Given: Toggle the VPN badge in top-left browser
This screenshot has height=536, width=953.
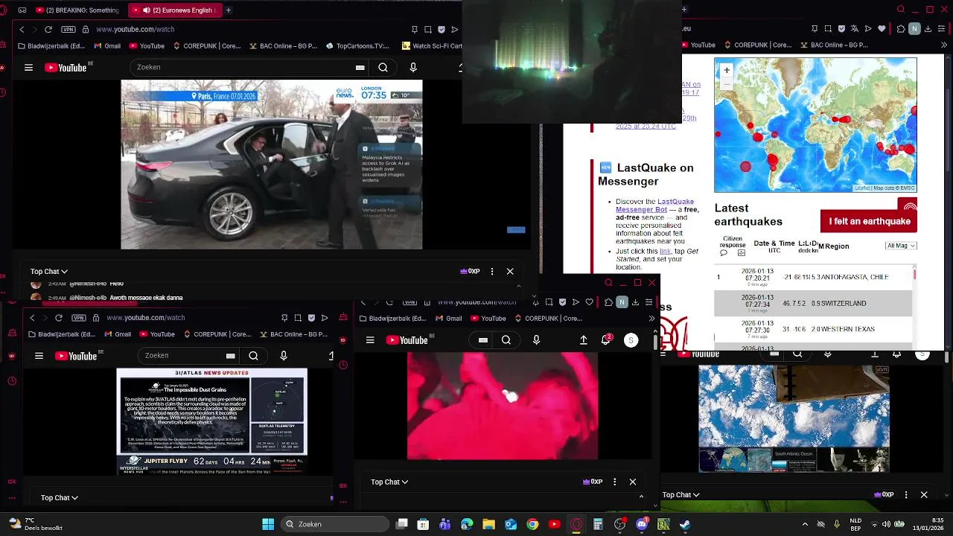Looking at the screenshot, I should [68, 29].
